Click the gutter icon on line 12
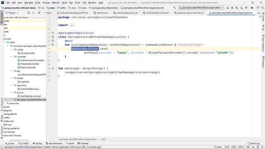Viewport: 265px width, 149px height. pyautogui.click(x=53, y=37)
